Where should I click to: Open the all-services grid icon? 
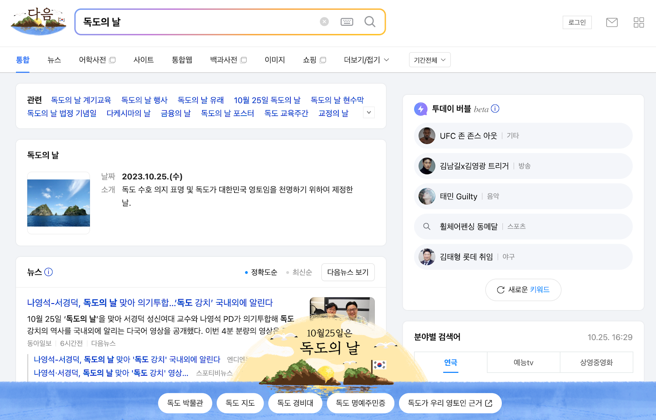(x=639, y=22)
